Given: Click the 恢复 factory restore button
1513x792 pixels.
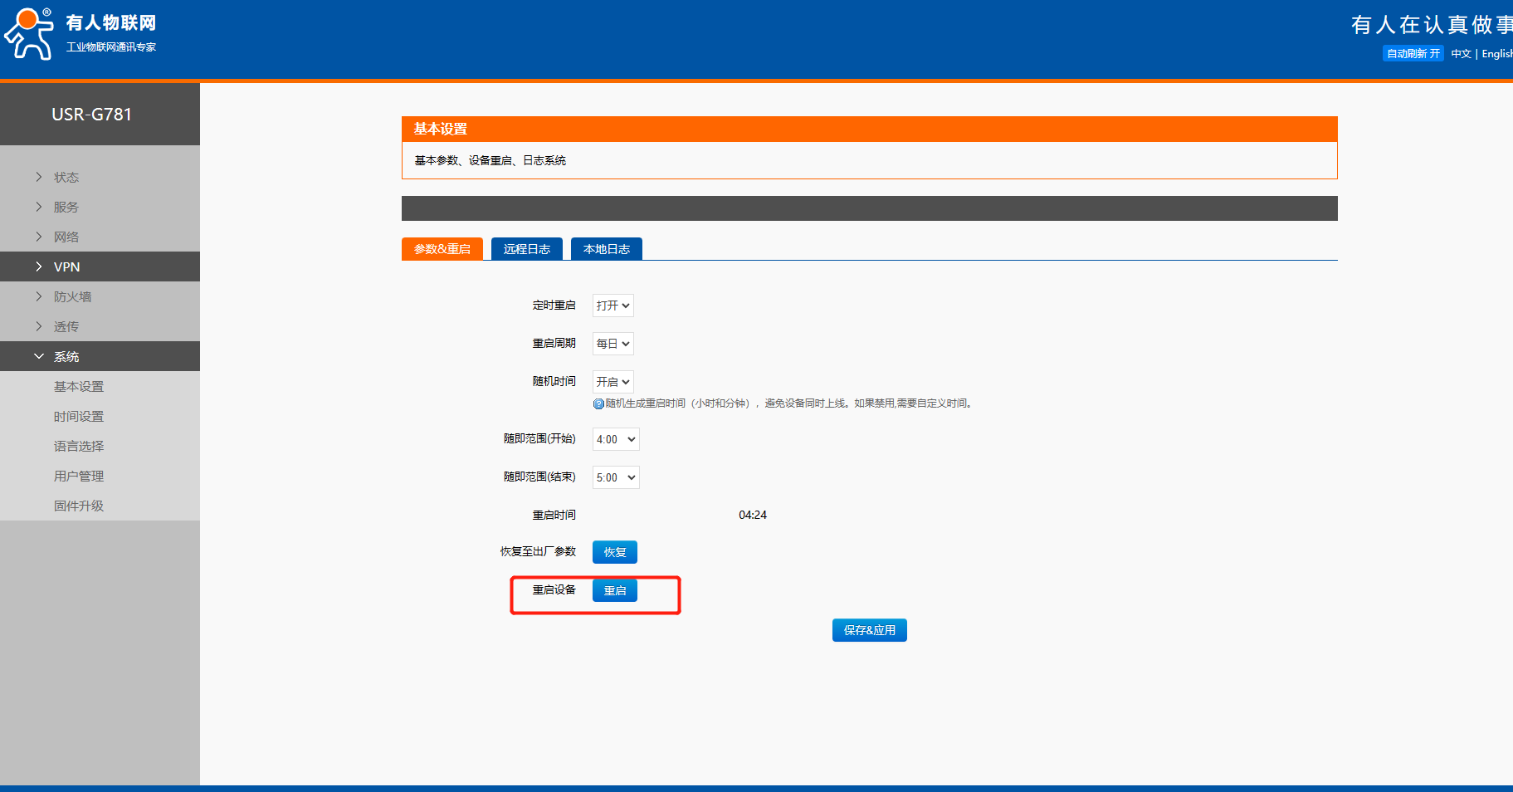Looking at the screenshot, I should (x=614, y=552).
